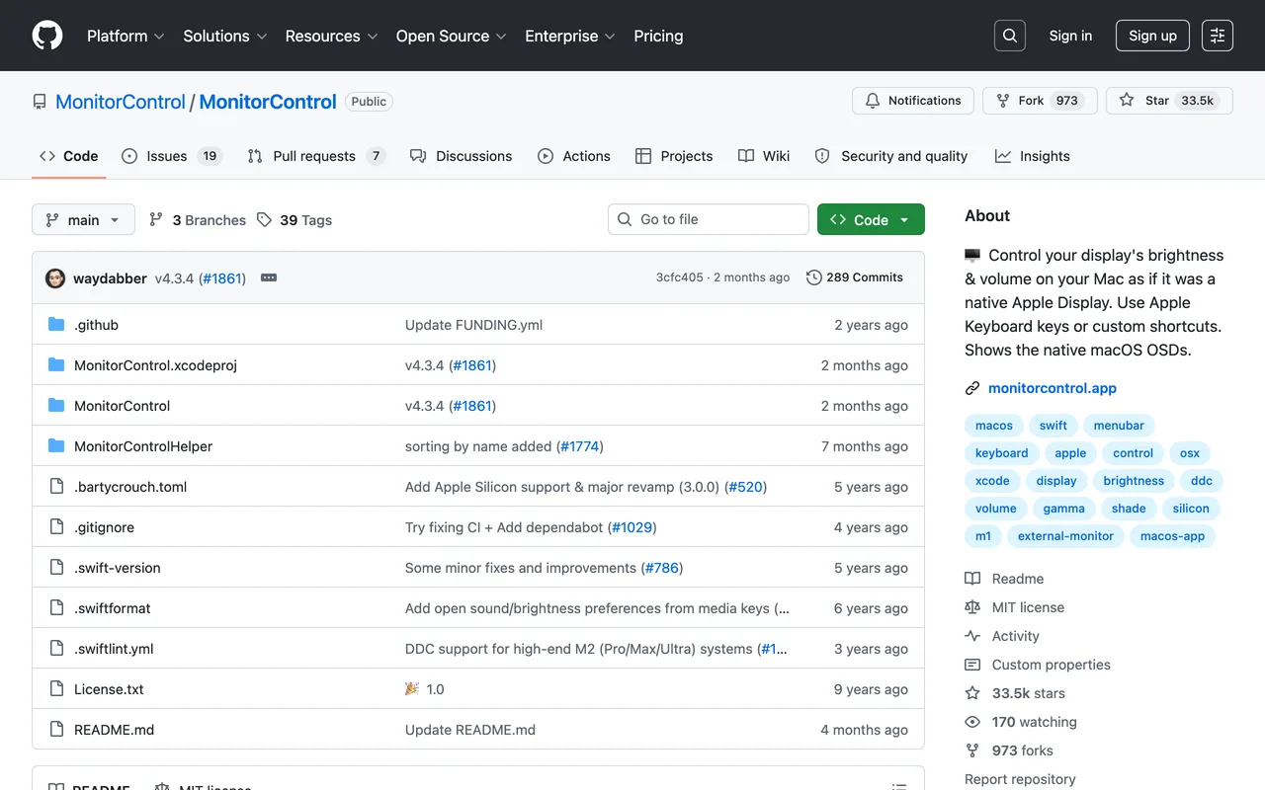
Task: Click the README.md file icon
Action: pyautogui.click(x=56, y=730)
